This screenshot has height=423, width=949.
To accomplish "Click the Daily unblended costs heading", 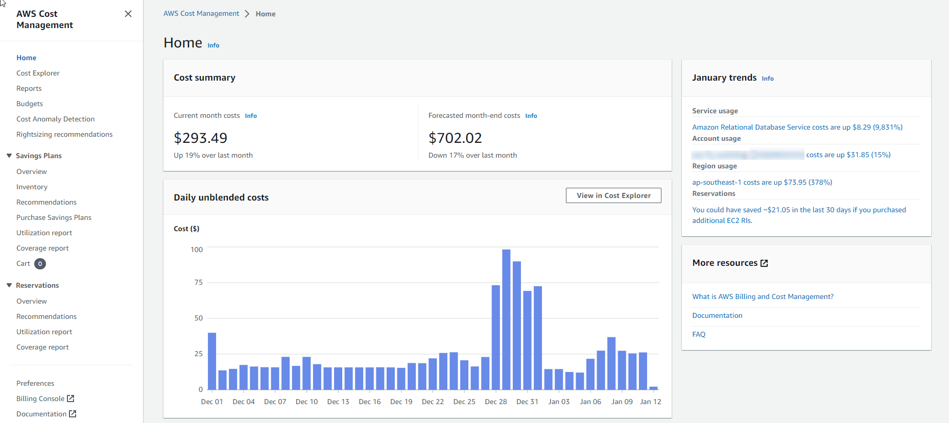I will [x=221, y=197].
